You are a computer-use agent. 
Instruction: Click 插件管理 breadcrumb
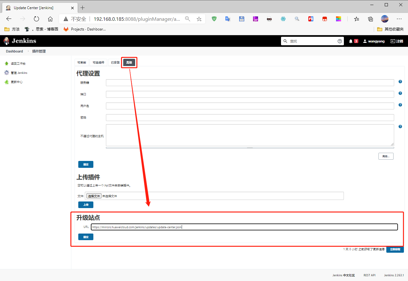(x=39, y=51)
